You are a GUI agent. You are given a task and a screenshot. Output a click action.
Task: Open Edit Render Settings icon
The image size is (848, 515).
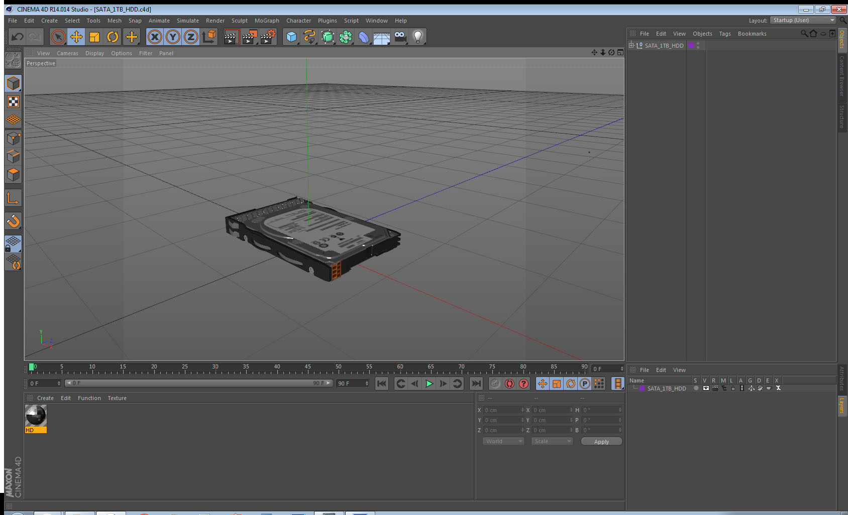(268, 37)
